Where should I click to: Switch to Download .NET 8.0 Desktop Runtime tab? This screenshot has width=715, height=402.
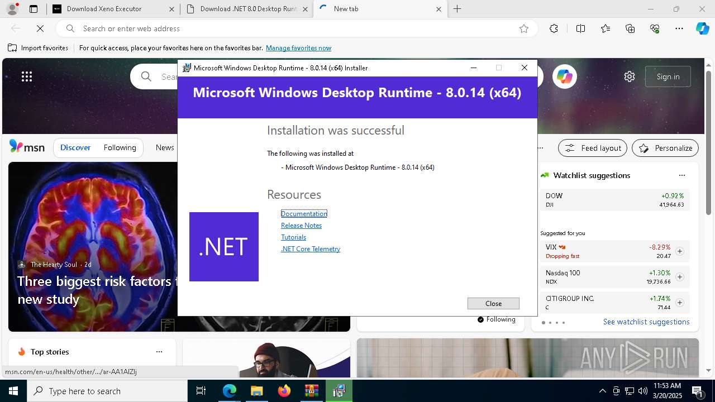click(x=246, y=9)
